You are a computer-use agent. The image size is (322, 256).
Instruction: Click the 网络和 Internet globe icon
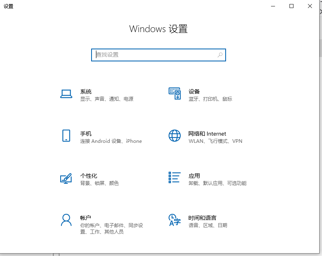(175, 136)
